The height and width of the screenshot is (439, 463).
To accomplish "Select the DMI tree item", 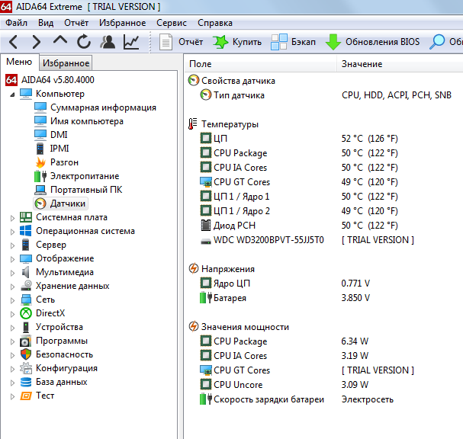I will 59,135.
